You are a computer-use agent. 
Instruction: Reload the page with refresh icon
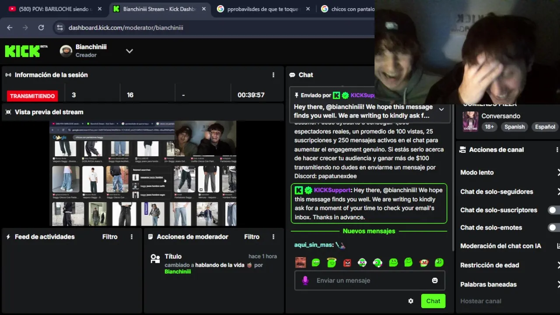click(41, 28)
